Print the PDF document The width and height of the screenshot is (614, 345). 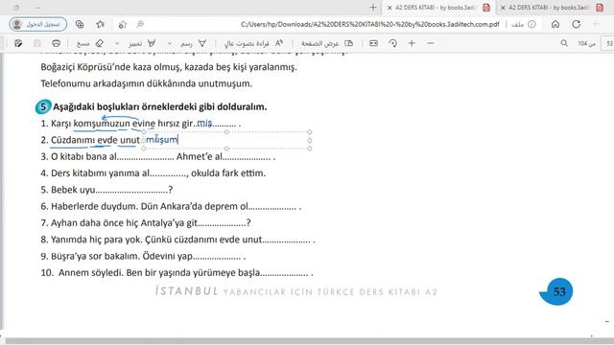[56, 43]
